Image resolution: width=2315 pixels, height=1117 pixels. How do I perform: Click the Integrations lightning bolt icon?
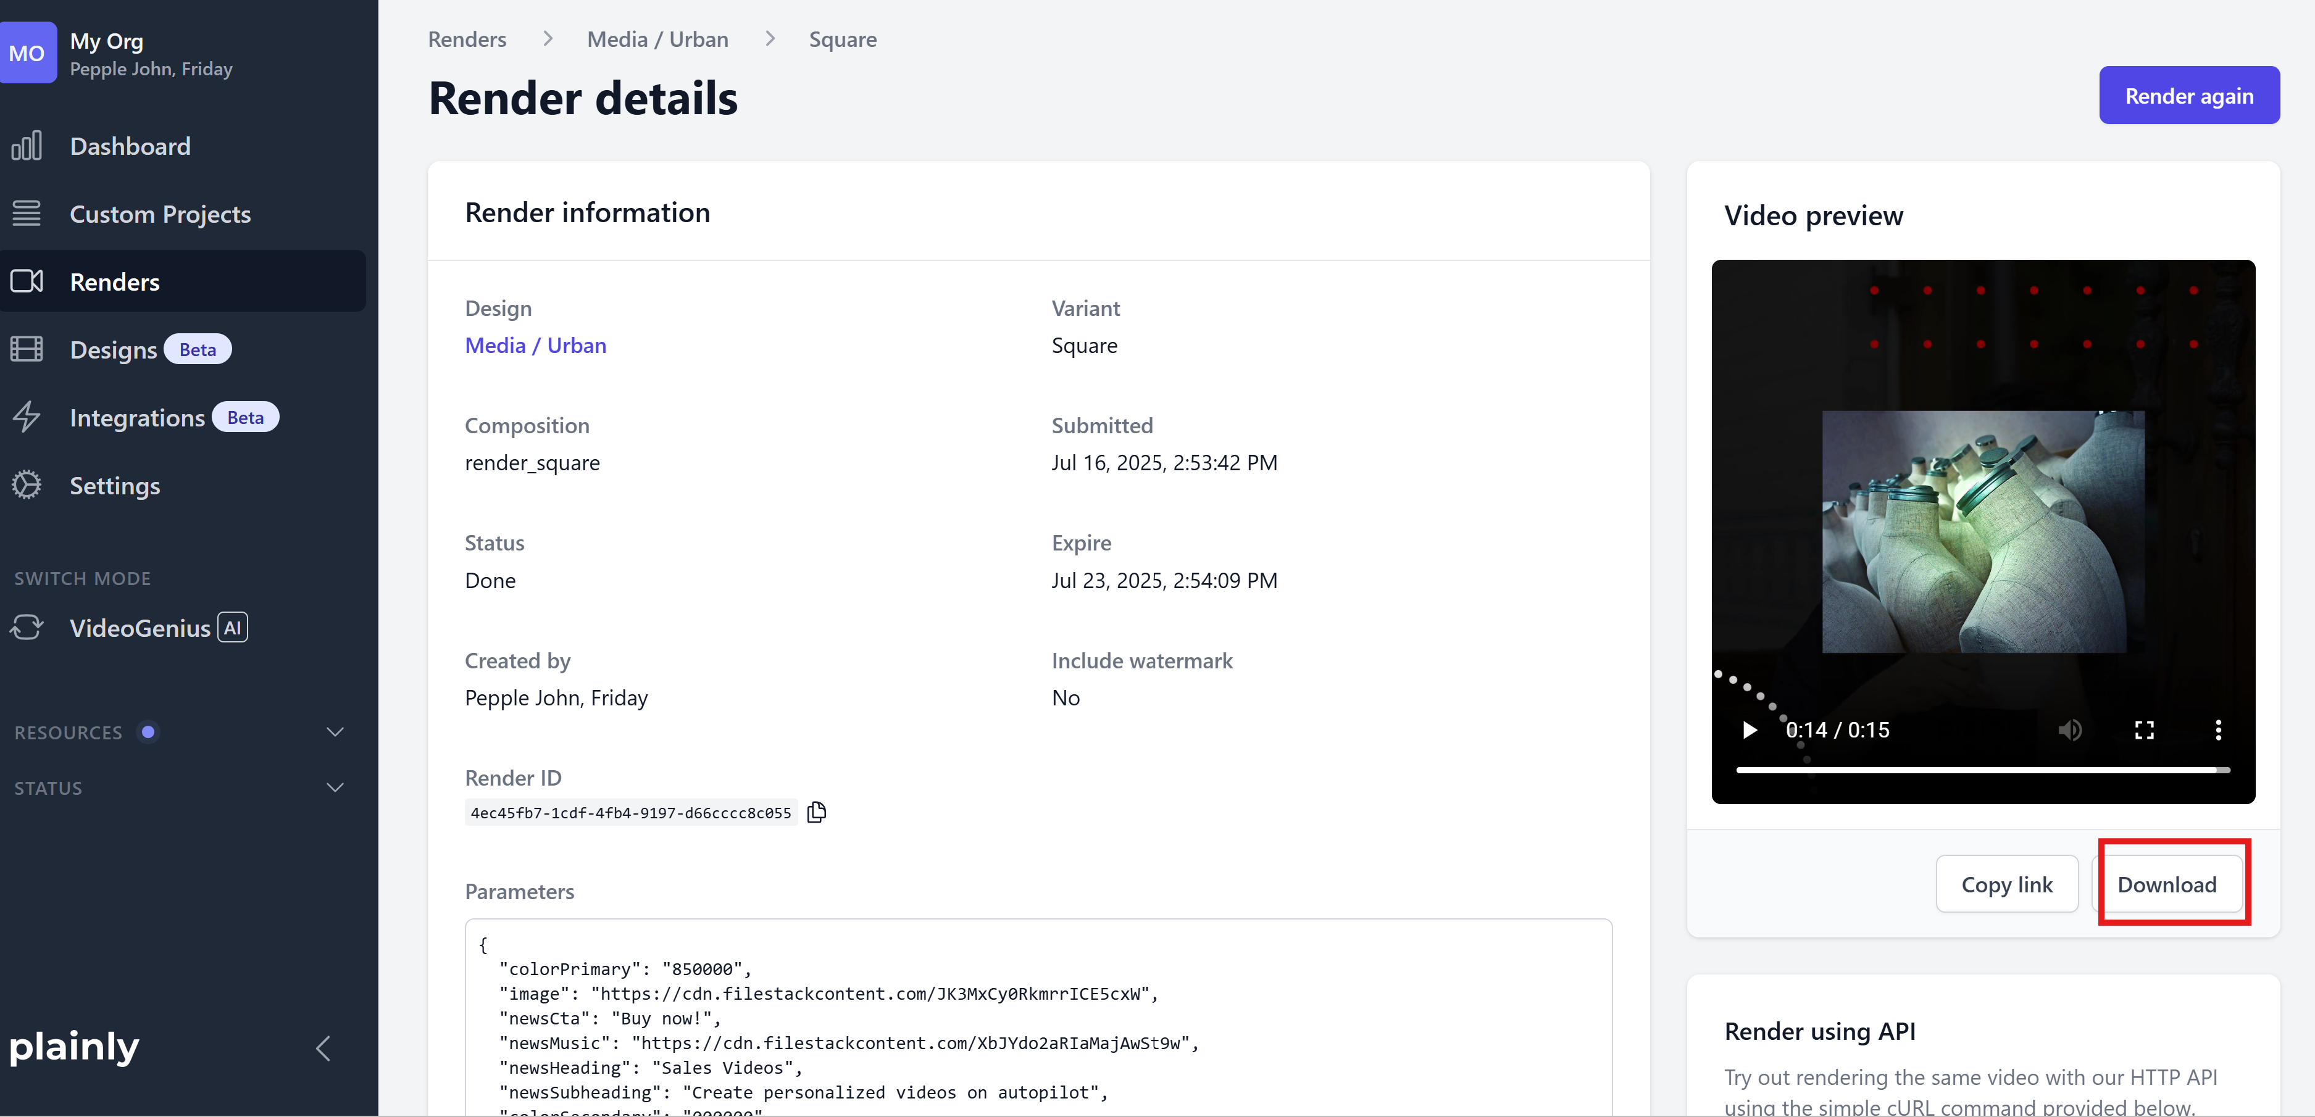pos(27,417)
